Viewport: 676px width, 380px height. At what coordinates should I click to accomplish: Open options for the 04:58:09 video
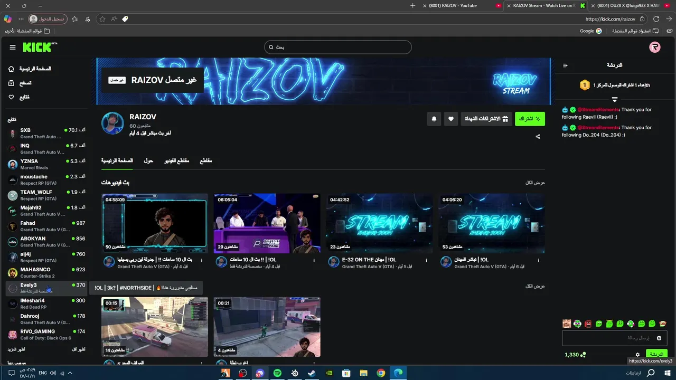point(202,260)
